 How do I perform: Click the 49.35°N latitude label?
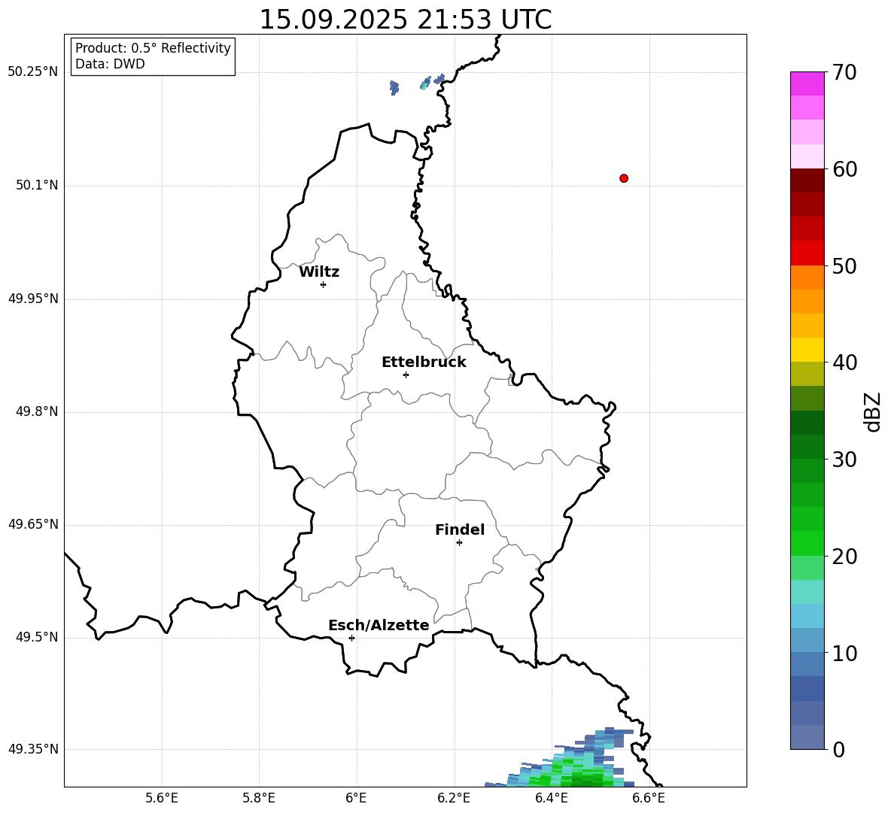point(33,749)
